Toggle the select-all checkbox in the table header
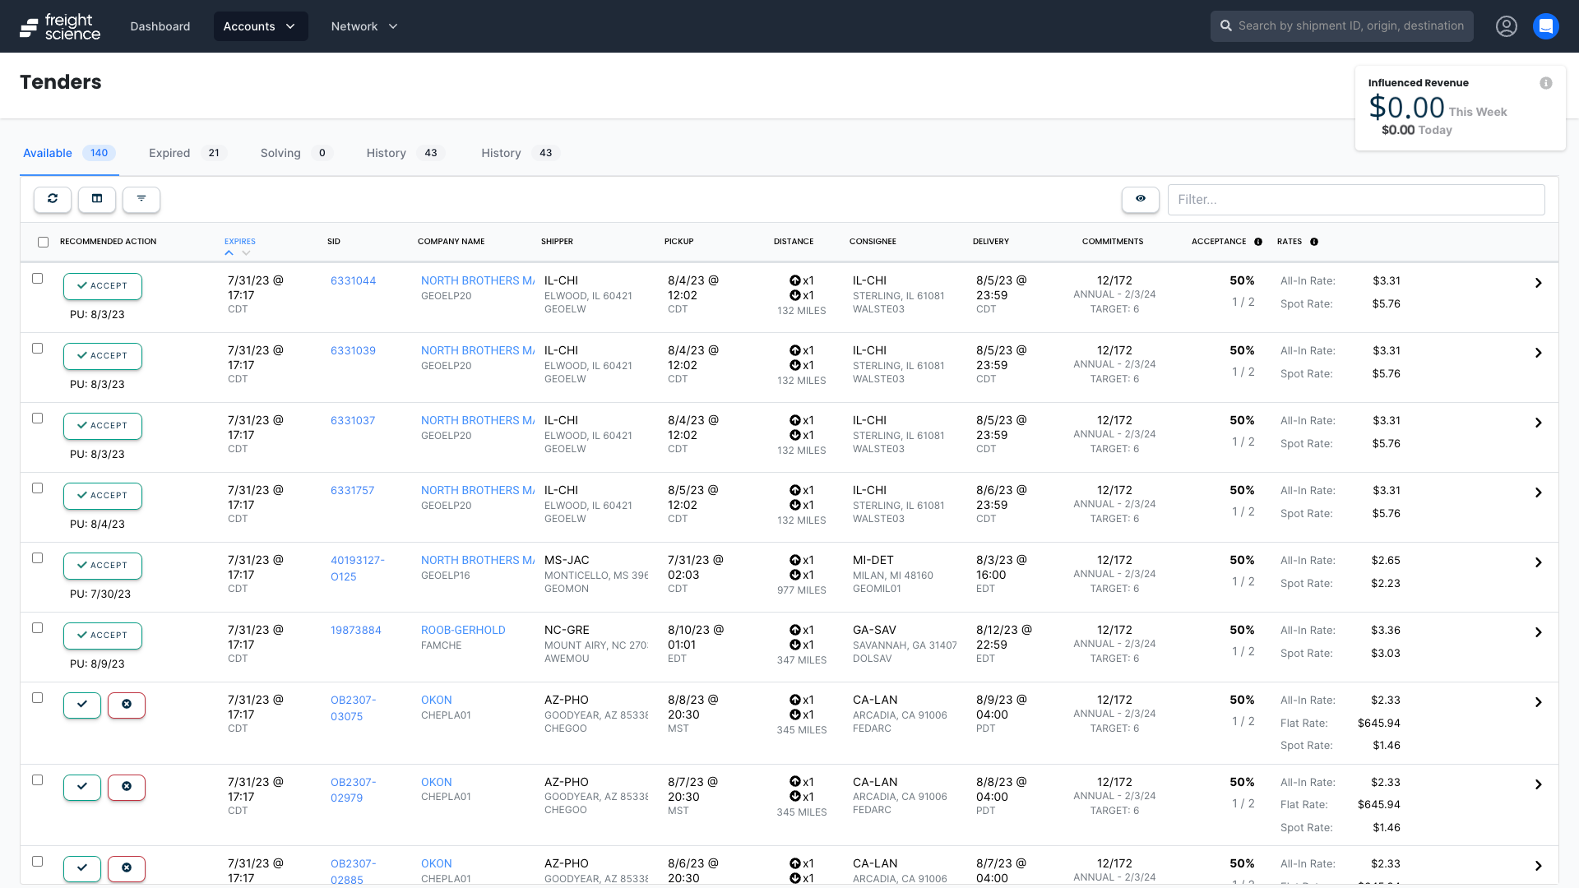 click(x=44, y=242)
